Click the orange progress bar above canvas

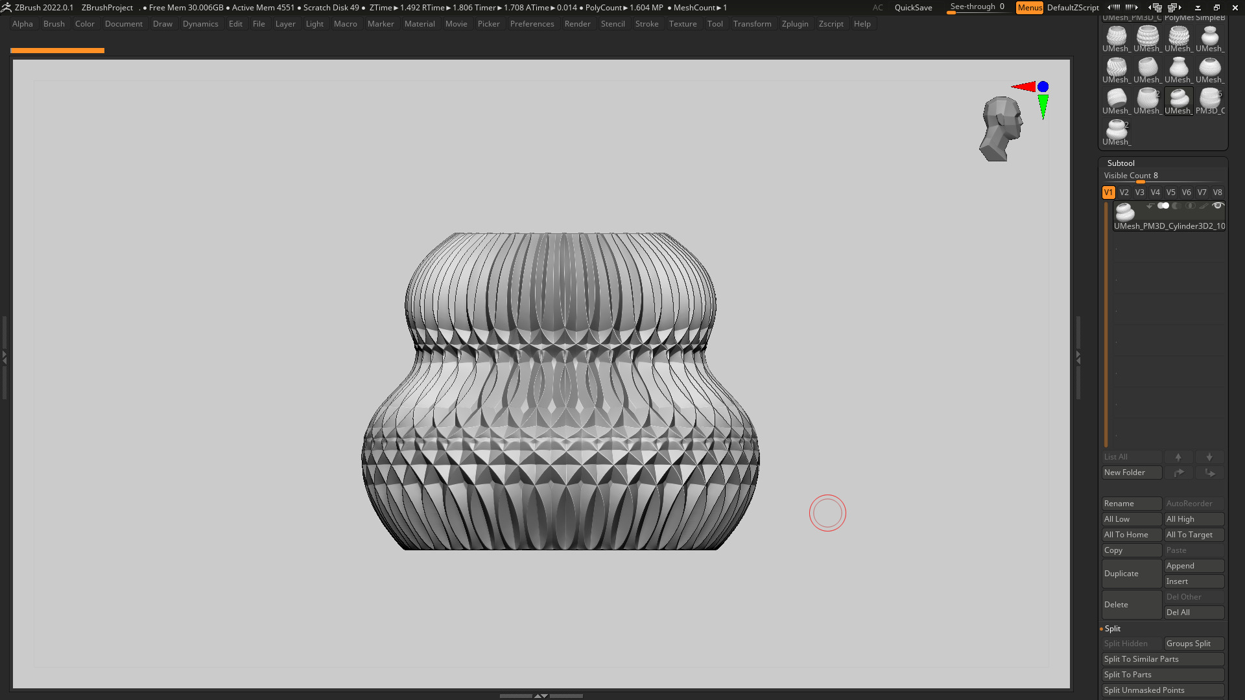[x=57, y=51]
